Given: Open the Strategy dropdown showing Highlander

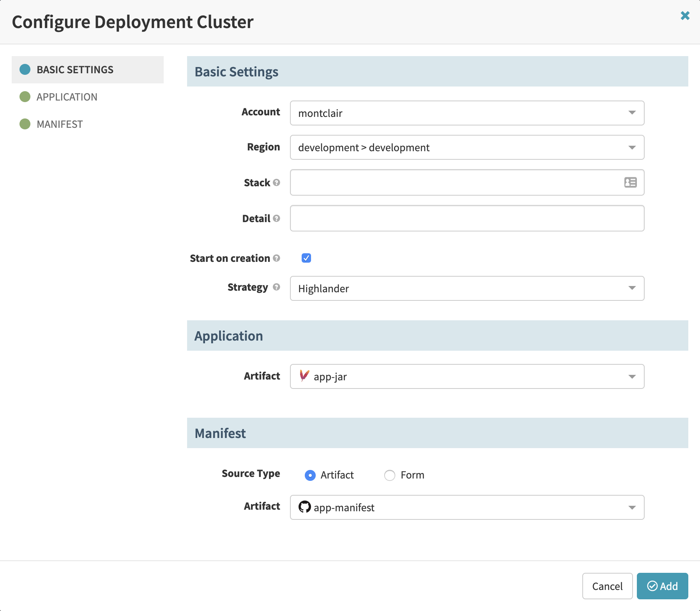Looking at the screenshot, I should click(467, 288).
